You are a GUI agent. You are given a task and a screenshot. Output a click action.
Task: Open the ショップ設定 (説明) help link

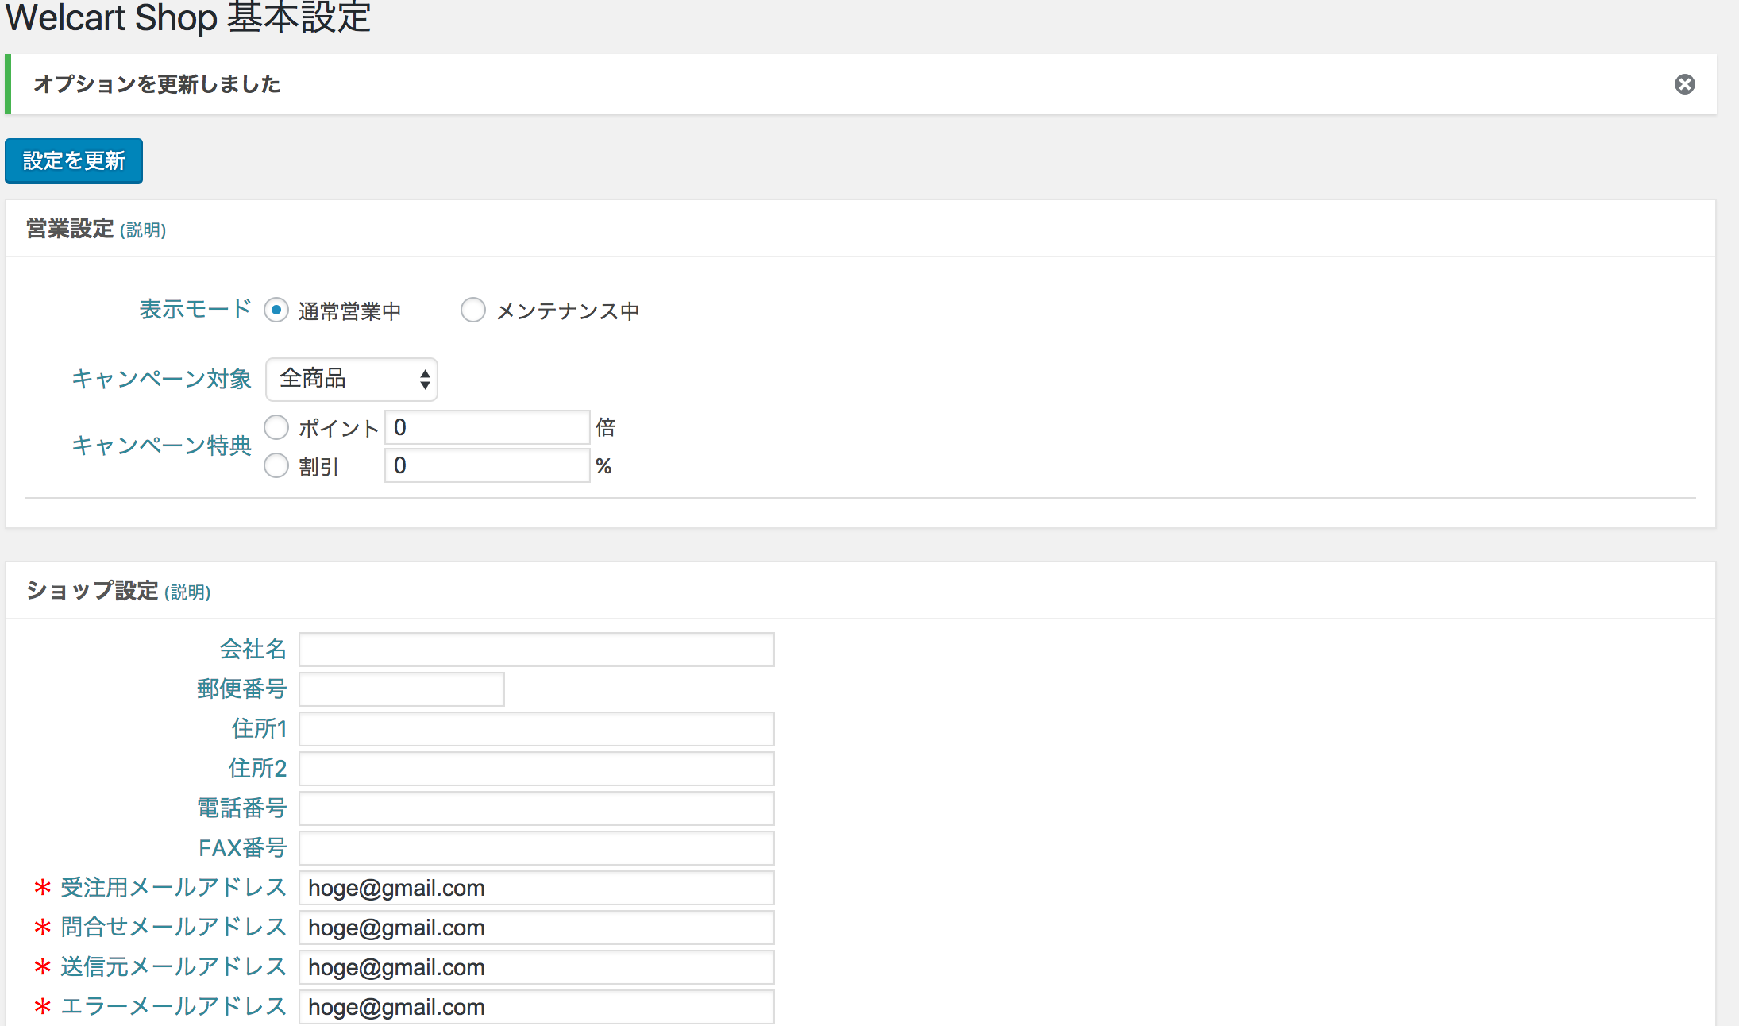(x=187, y=592)
